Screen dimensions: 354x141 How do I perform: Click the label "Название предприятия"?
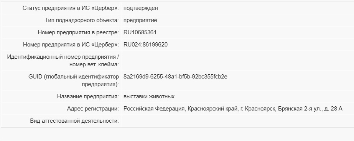[x=88, y=97]
